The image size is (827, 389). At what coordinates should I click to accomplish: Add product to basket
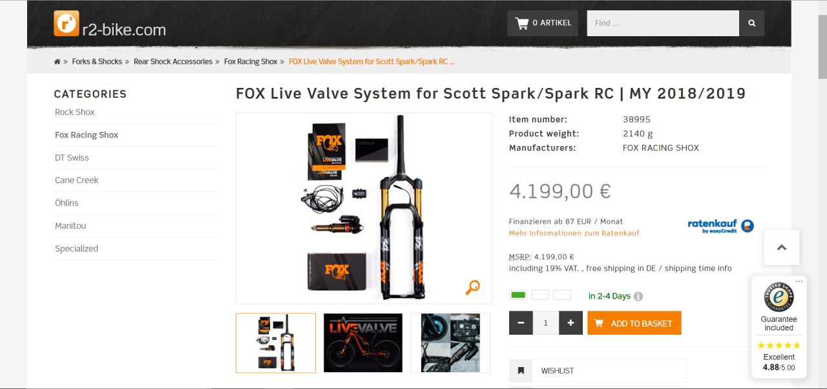click(634, 323)
